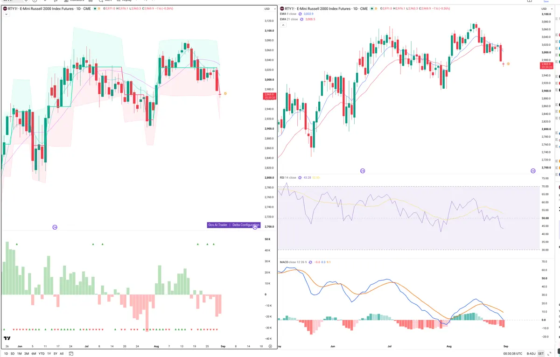Toggle B-ADJ back-adjustment
This screenshot has width=560, height=357.
click(531, 354)
